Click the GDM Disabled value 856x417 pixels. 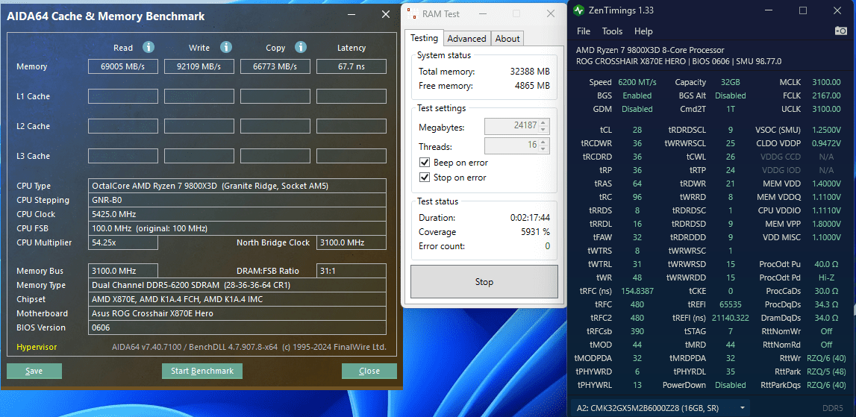637,109
